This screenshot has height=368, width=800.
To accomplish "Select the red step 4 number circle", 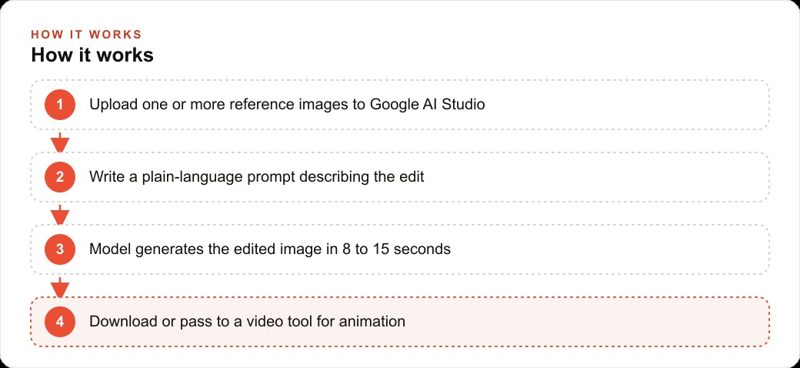I will click(60, 322).
